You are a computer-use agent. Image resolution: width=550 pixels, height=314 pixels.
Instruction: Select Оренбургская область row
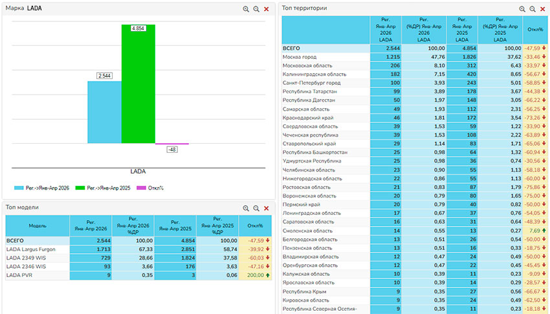415,265
